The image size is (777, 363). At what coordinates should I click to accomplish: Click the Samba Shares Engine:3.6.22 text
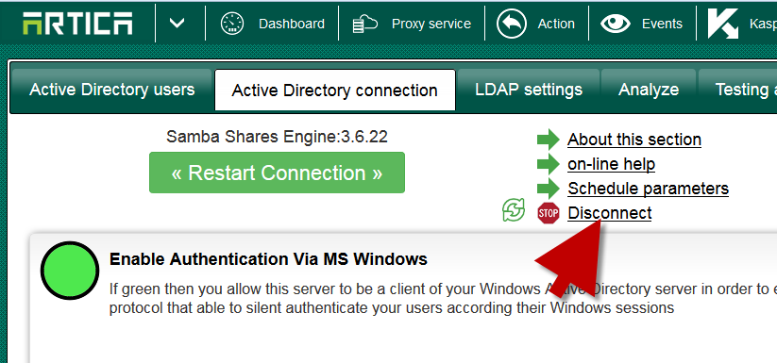pyautogui.click(x=277, y=137)
